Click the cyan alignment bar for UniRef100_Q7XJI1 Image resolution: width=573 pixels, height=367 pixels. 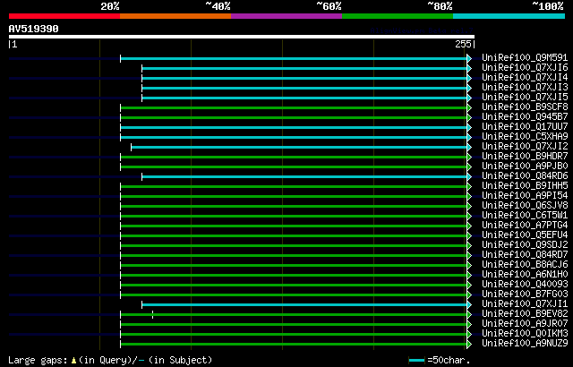(304, 305)
